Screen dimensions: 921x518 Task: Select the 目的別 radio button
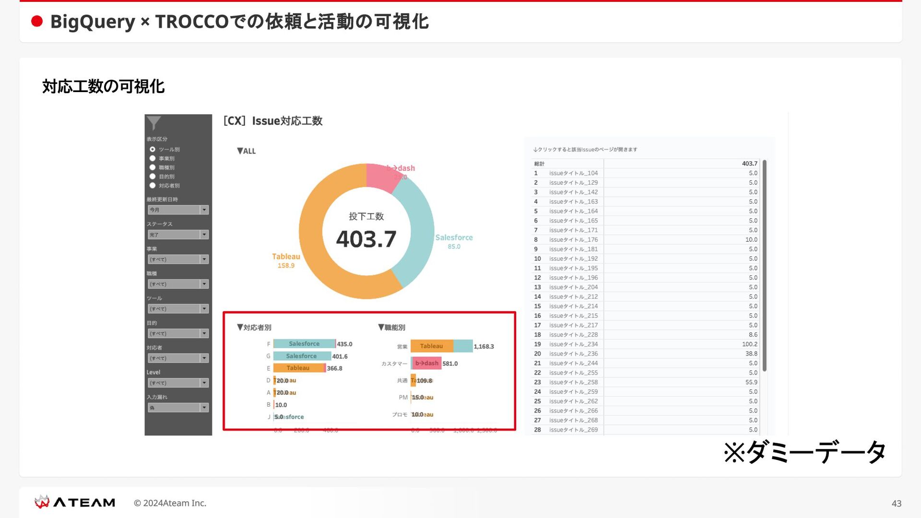[153, 177]
